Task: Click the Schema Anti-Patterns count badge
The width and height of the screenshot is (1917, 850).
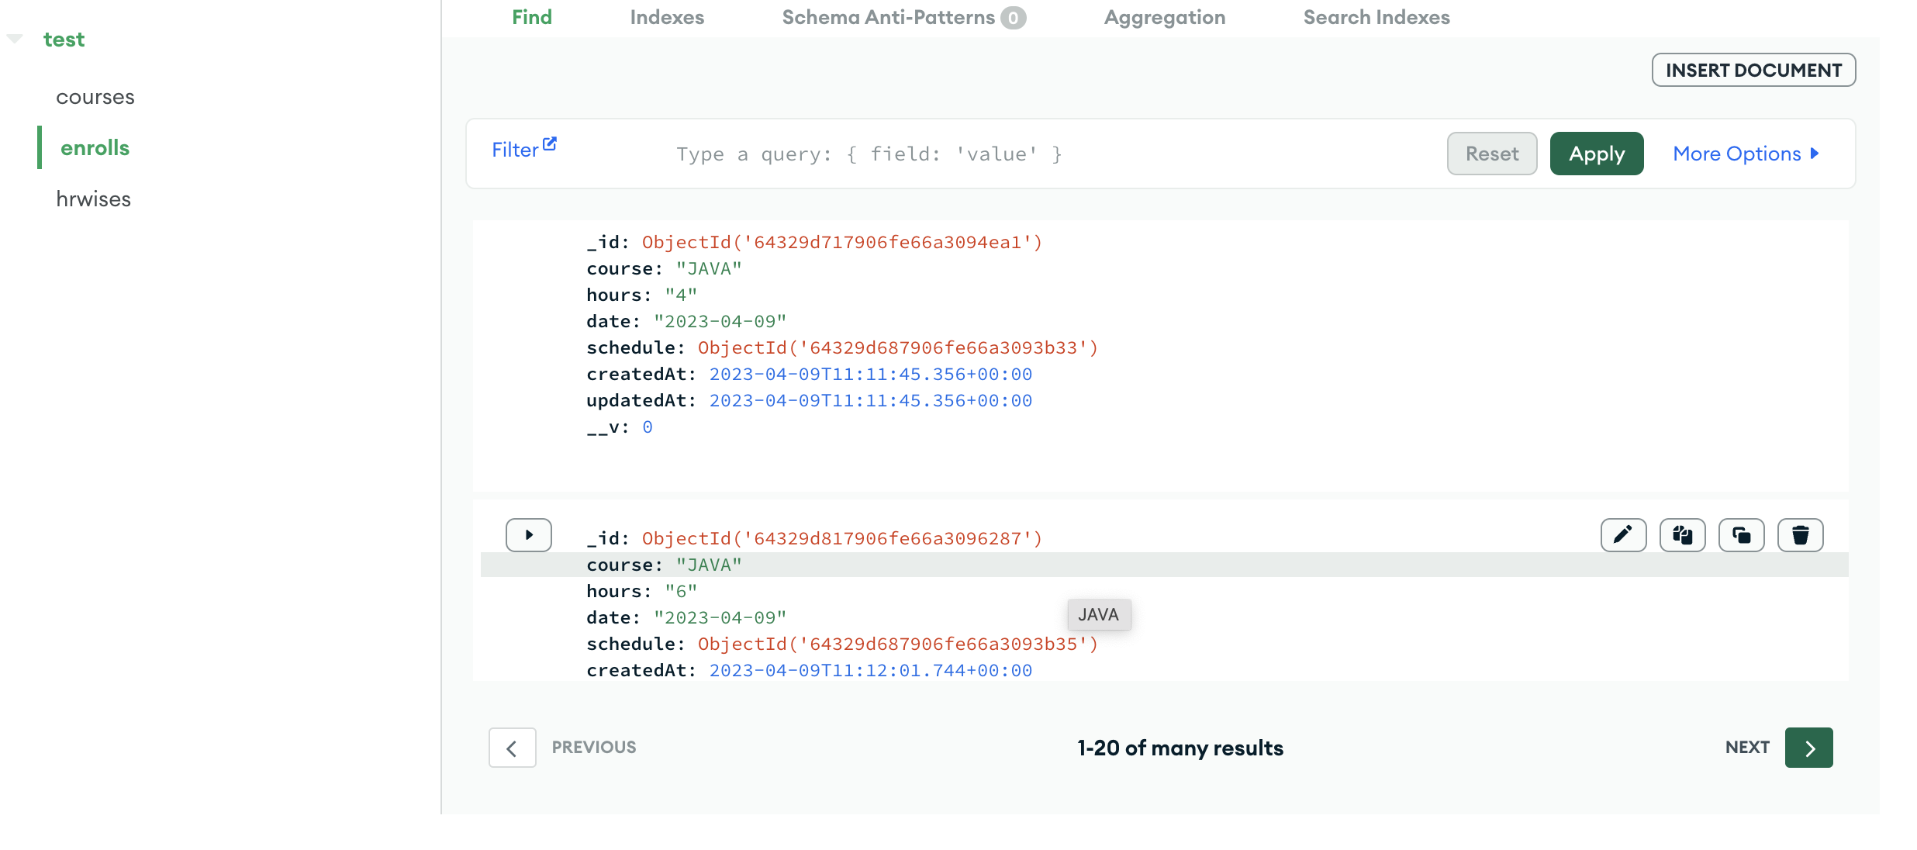Action: [x=1014, y=17]
